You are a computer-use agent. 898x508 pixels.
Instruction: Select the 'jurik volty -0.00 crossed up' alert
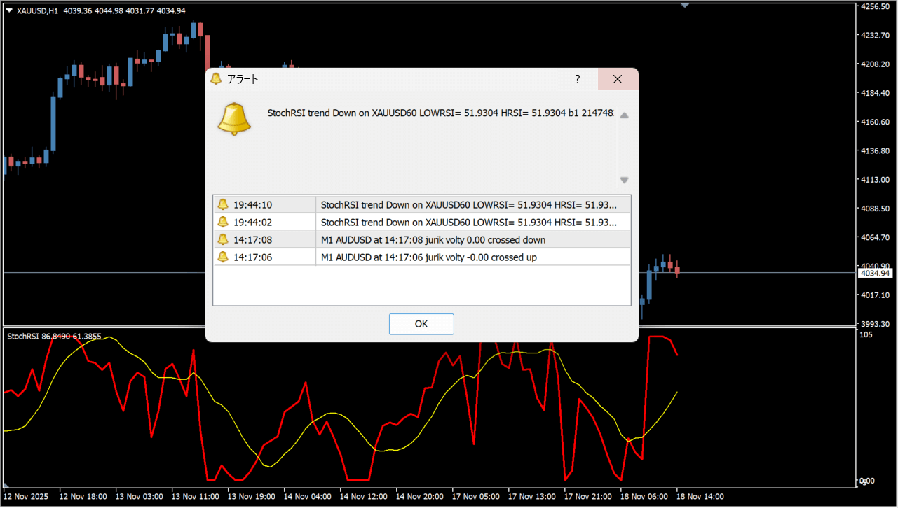coord(428,257)
